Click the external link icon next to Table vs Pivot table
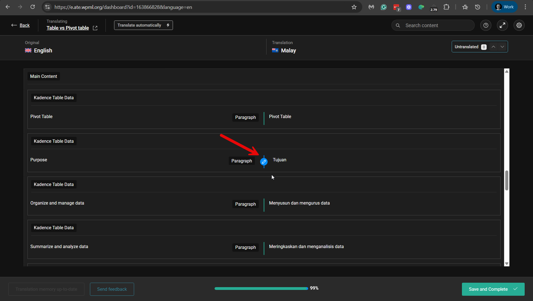This screenshot has height=301, width=533. click(x=95, y=28)
